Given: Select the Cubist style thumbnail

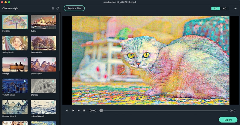Looking at the screenshot, I should tap(43, 22).
